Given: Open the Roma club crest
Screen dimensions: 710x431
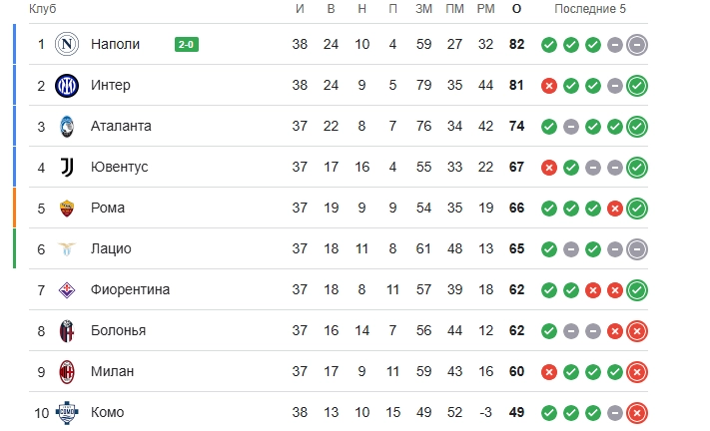Looking at the screenshot, I should (x=67, y=209).
